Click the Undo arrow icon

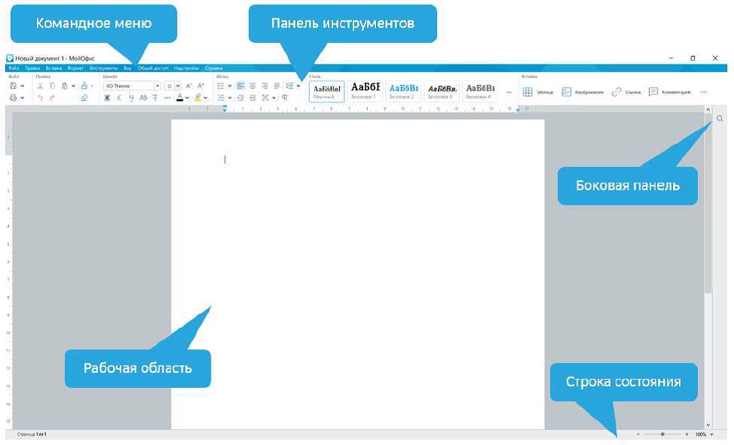click(41, 98)
